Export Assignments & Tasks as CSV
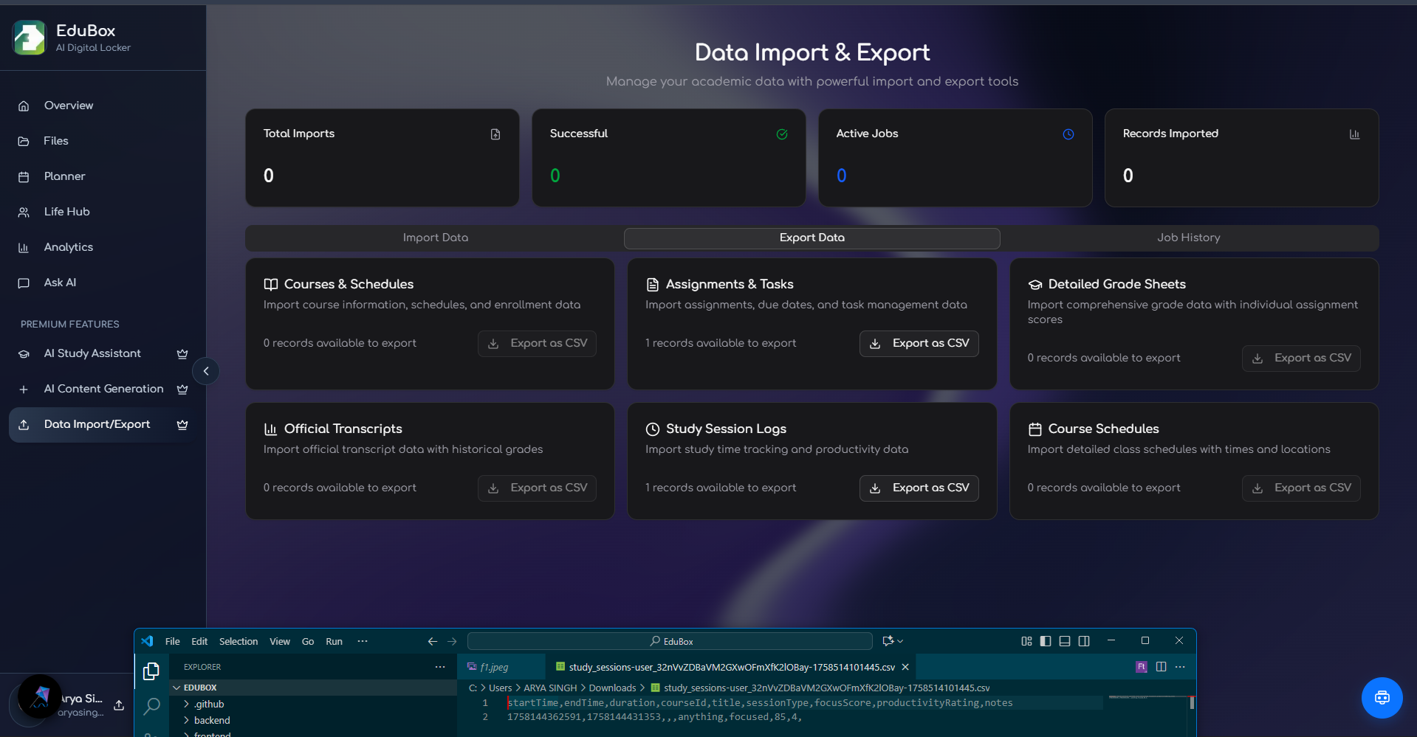Screen dimensions: 1417x737 coord(919,344)
